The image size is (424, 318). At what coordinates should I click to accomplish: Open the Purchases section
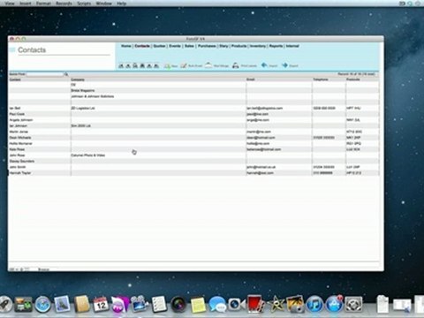[x=207, y=46]
